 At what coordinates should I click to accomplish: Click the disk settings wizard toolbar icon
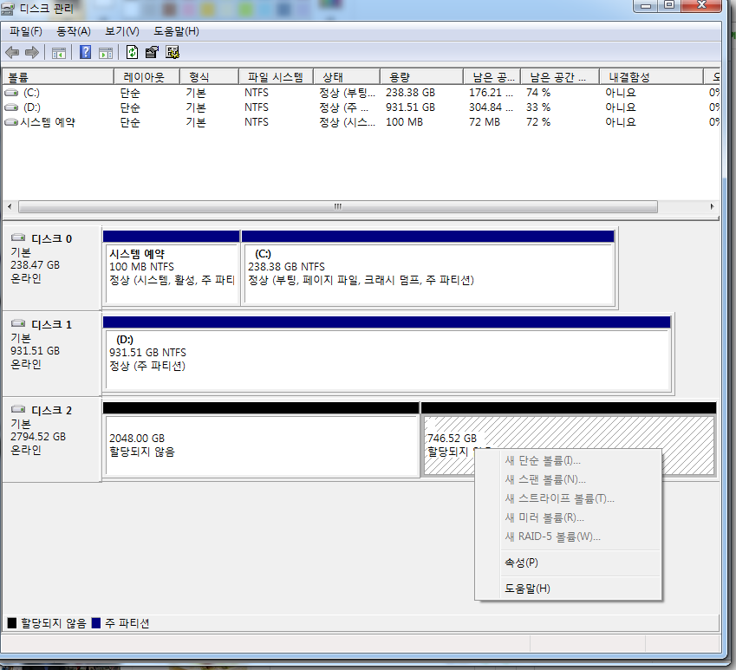tap(173, 52)
